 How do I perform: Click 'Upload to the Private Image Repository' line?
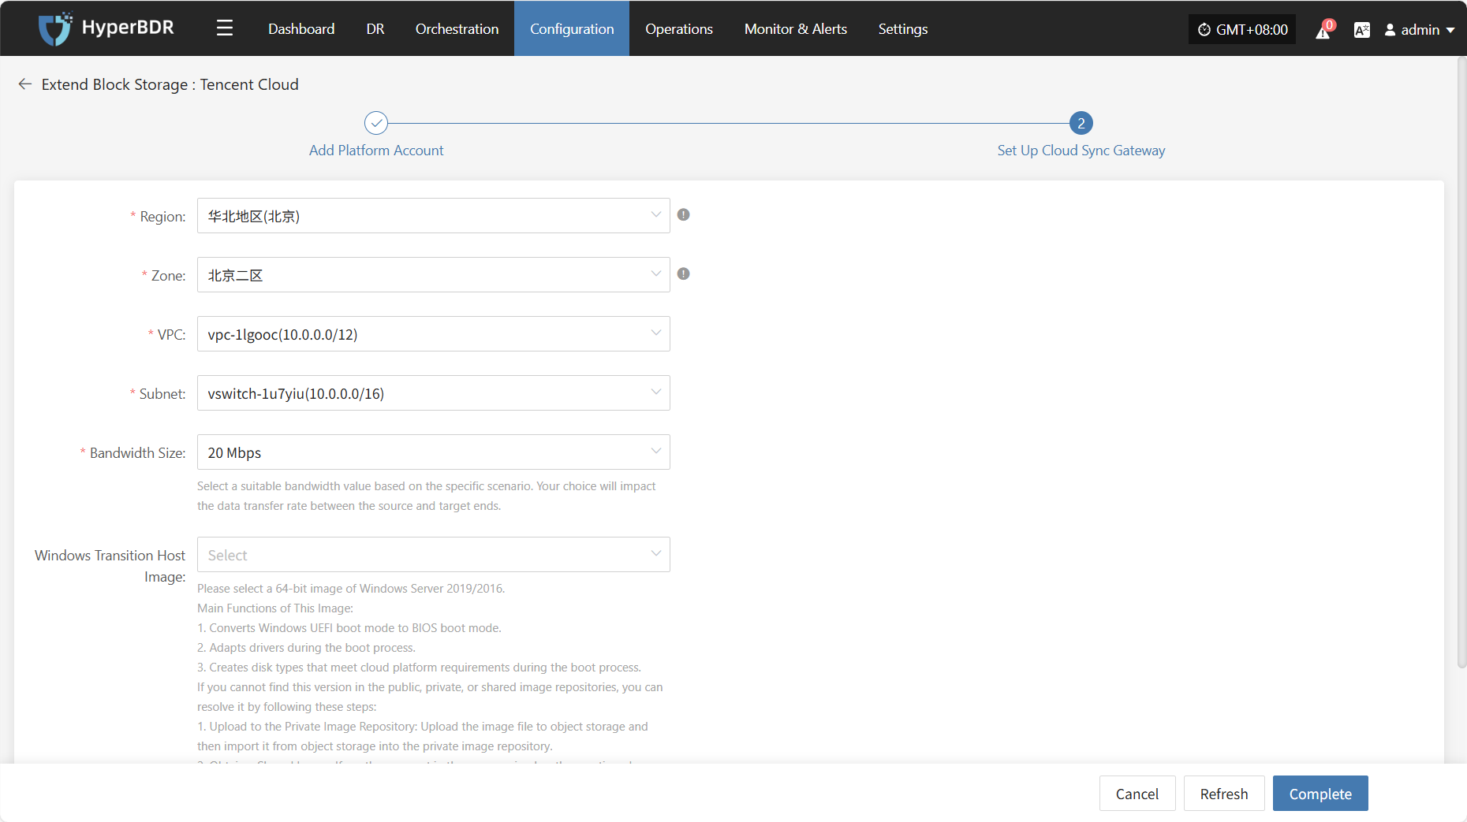tap(423, 736)
